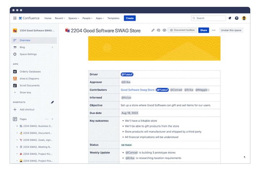
Task: Click the space logo in sidebar header
Action: pyautogui.click(x=15, y=30)
